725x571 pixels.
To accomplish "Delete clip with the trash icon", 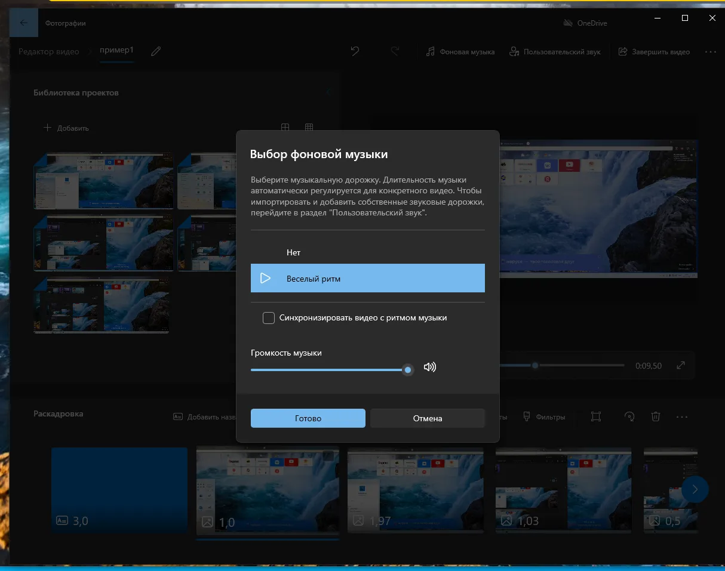I will tap(655, 417).
